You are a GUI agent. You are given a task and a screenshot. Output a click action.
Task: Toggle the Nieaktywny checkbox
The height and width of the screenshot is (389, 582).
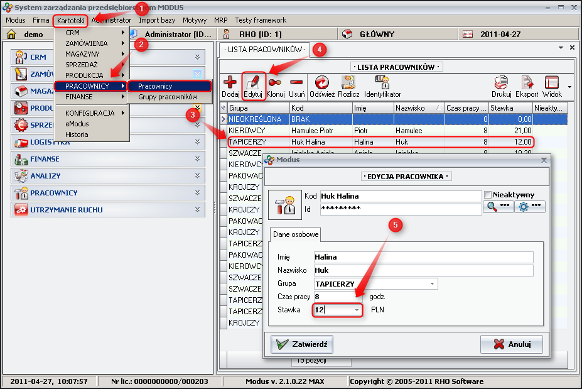click(x=488, y=195)
